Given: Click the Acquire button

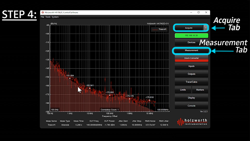Looking at the screenshot, I should tap(189, 28).
